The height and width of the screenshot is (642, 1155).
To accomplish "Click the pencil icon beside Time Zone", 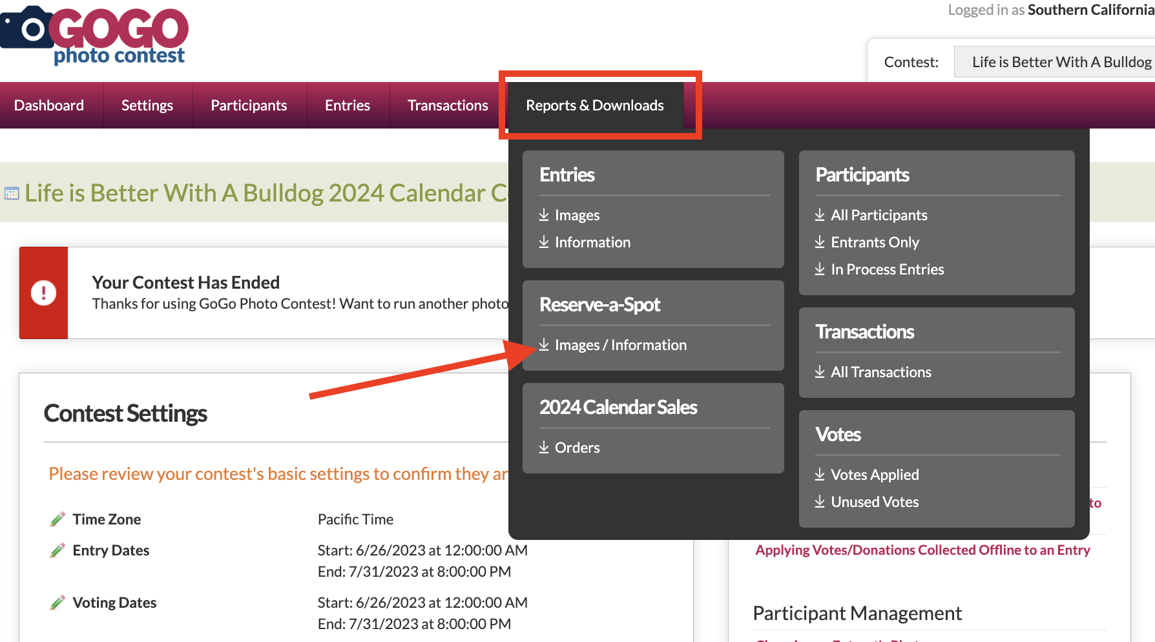I will 57,519.
